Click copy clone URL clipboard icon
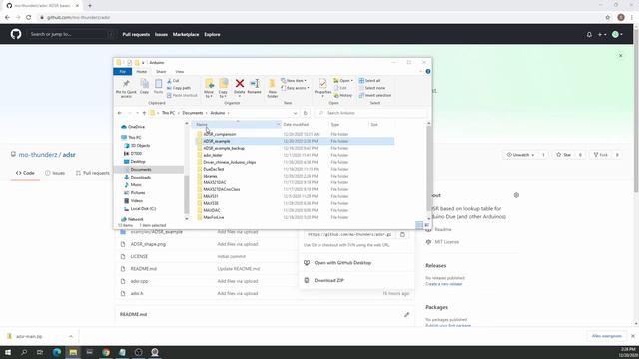Screen dimensions: 639x359 pyautogui.click(x=402, y=235)
